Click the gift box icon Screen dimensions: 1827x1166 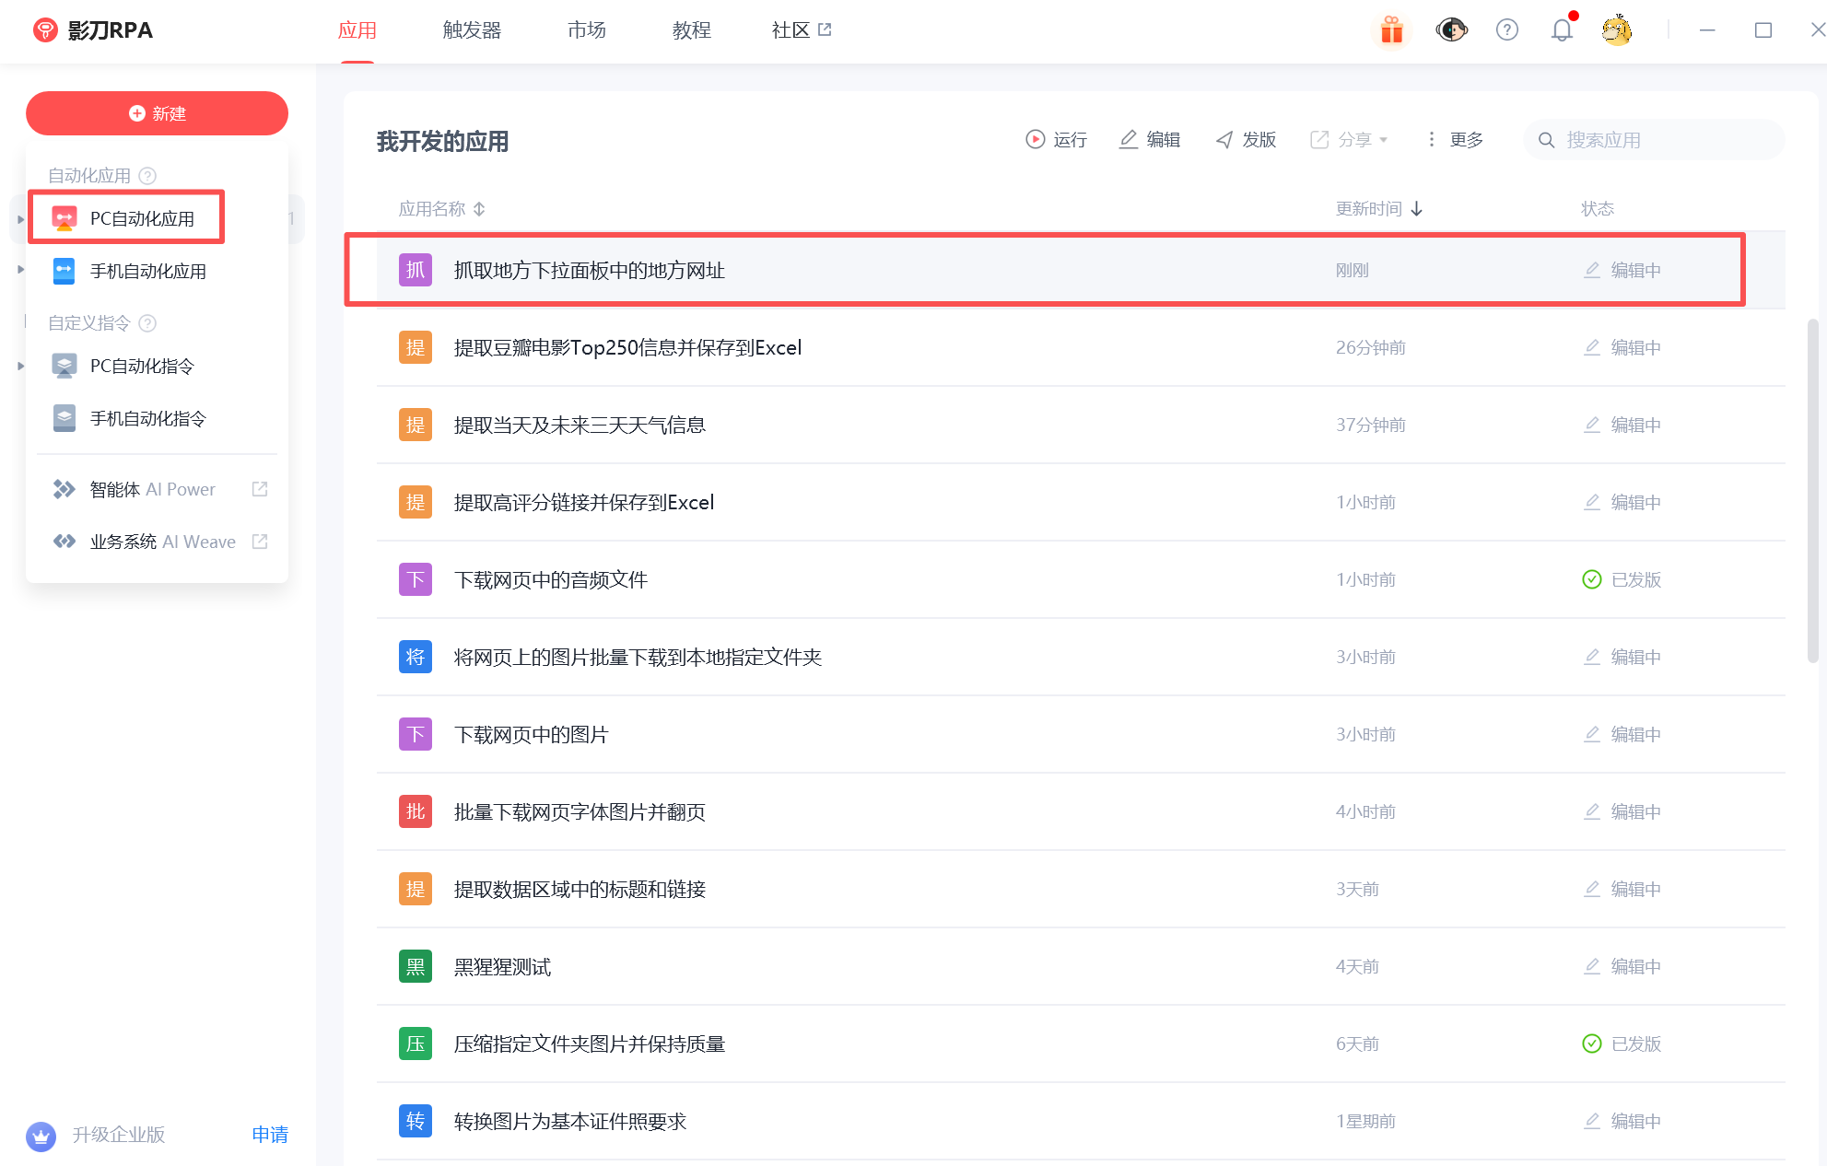click(x=1391, y=30)
